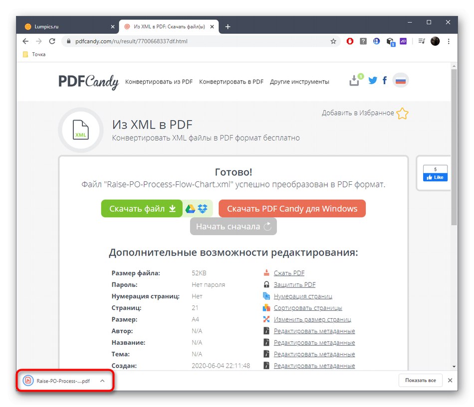Open the 'Нумерация страниц' link
The height and width of the screenshot is (407, 474).
coord(303,296)
